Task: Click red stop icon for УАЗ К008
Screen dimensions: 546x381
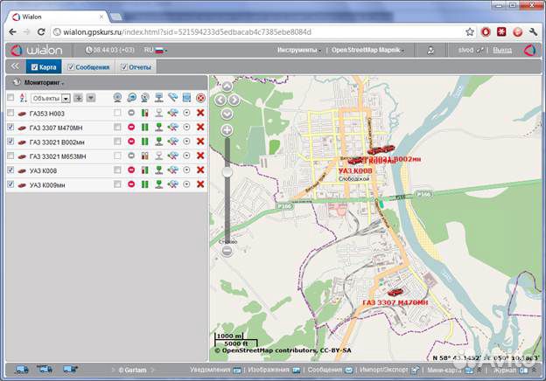Action: point(130,170)
